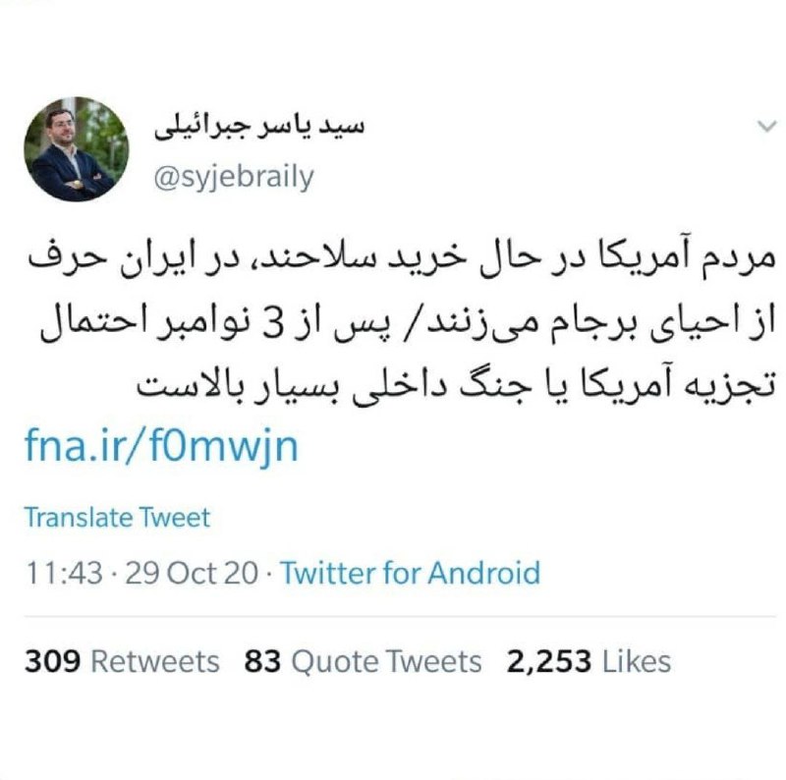Click the tweet line starting with تجزیه آمریکا
786x780 pixels.
click(x=456, y=386)
